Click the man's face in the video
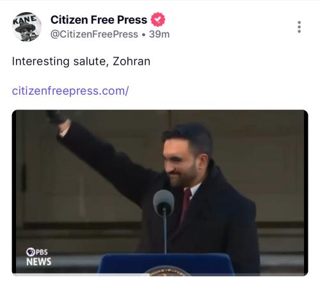320x284 pixels. (180, 162)
